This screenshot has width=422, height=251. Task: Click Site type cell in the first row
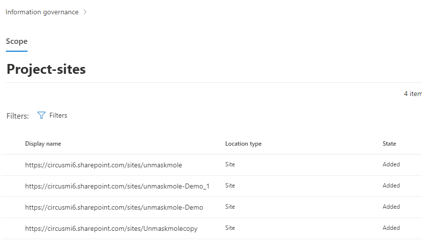pos(230,164)
